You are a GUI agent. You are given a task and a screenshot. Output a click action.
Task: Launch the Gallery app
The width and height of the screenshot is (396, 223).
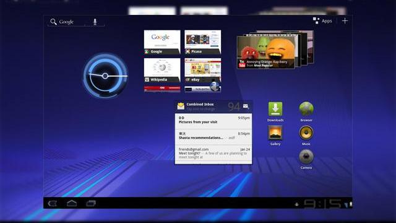click(x=275, y=136)
